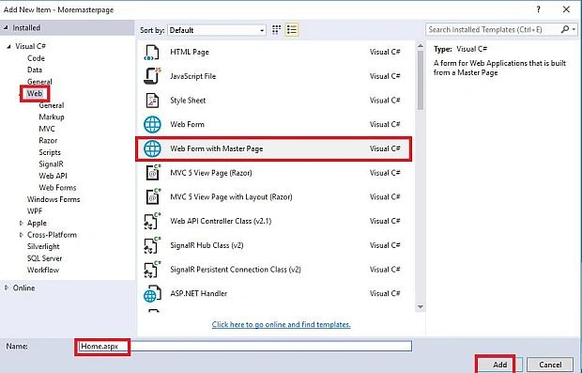Click the Add button
Screen dimensions: 582x373
click(499, 365)
